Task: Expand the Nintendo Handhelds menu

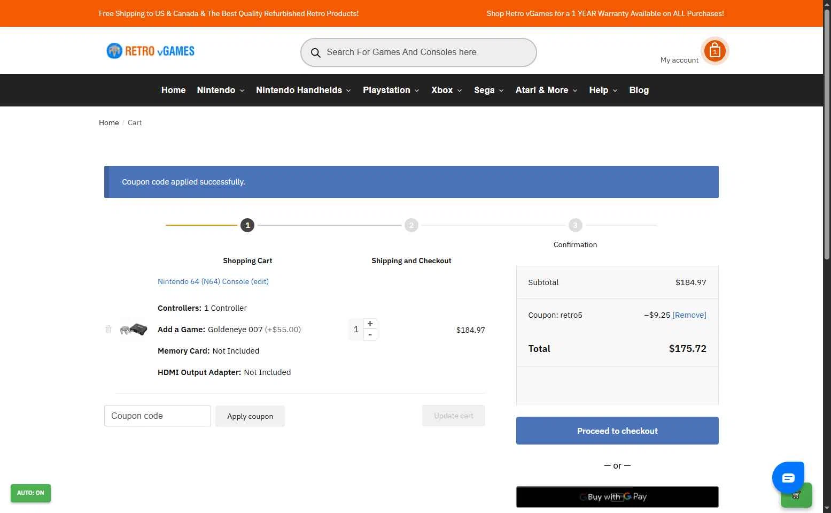Action: point(304,90)
